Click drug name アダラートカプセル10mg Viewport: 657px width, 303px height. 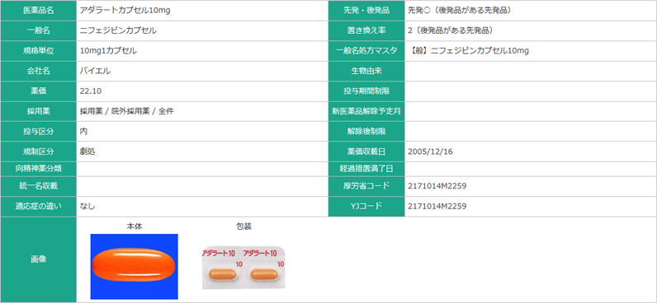pos(125,11)
